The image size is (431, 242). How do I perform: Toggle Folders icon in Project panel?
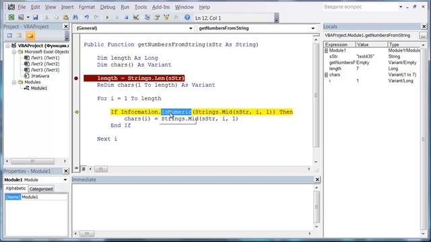point(30,36)
